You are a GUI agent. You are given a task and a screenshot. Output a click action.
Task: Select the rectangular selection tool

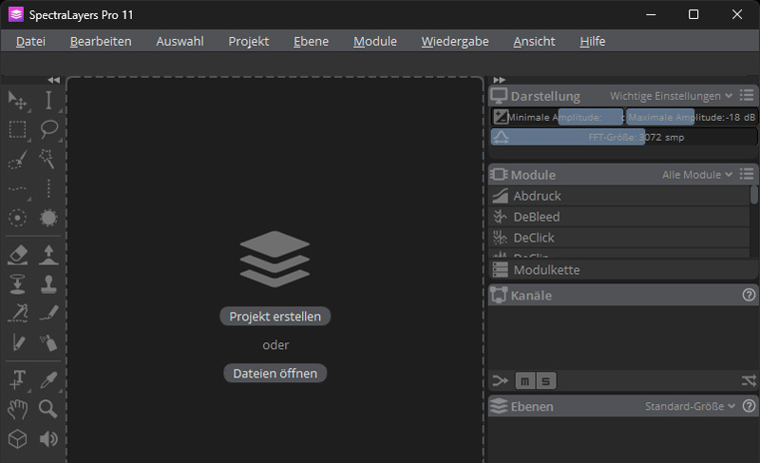pyautogui.click(x=17, y=129)
